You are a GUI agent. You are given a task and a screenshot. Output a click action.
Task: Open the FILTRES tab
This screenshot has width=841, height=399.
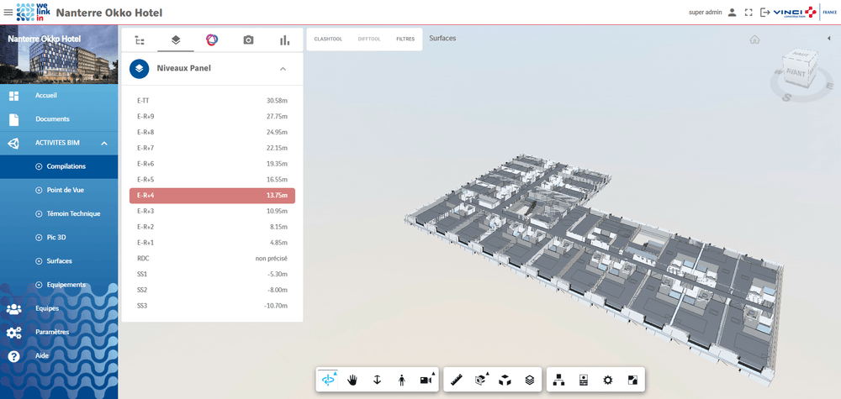[x=405, y=39]
